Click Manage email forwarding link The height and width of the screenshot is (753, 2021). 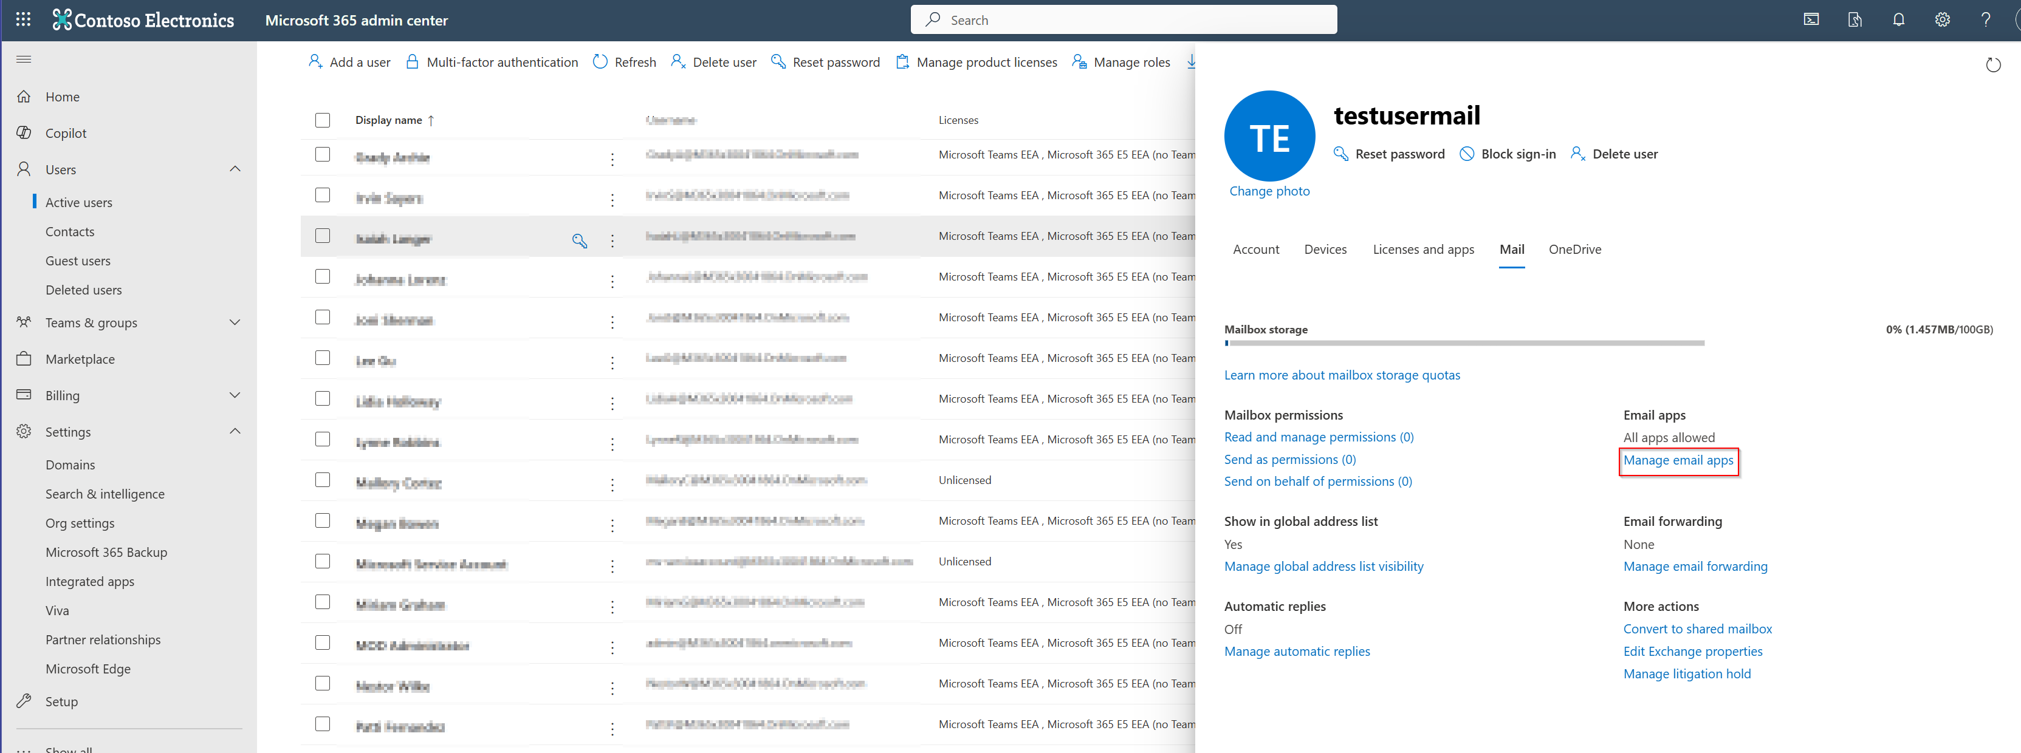pyautogui.click(x=1695, y=565)
